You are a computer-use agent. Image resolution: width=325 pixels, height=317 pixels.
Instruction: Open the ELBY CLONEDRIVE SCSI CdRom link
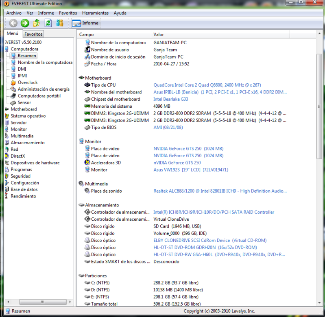210,240
